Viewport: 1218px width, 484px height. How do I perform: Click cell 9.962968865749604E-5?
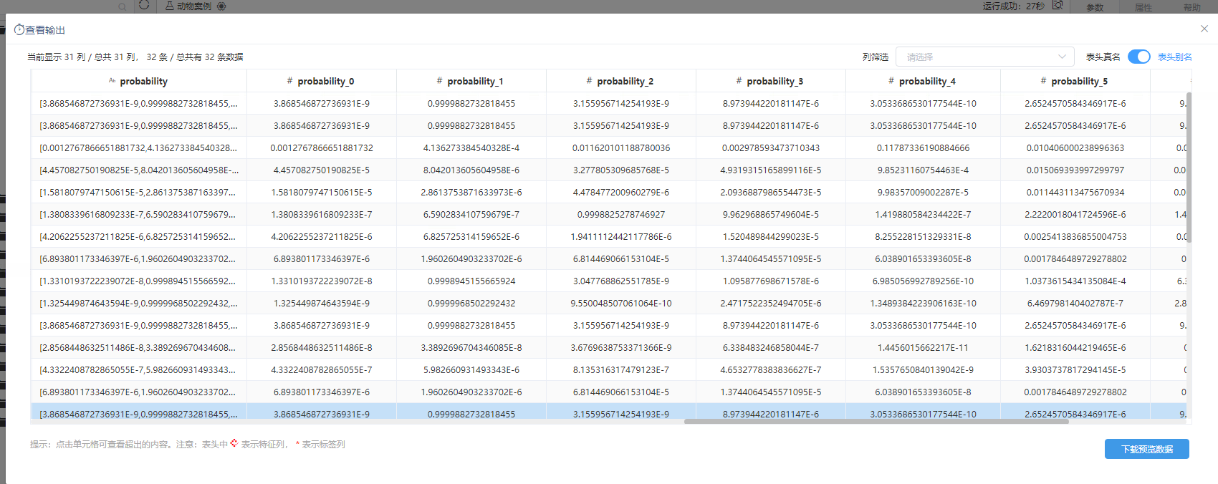(770, 214)
